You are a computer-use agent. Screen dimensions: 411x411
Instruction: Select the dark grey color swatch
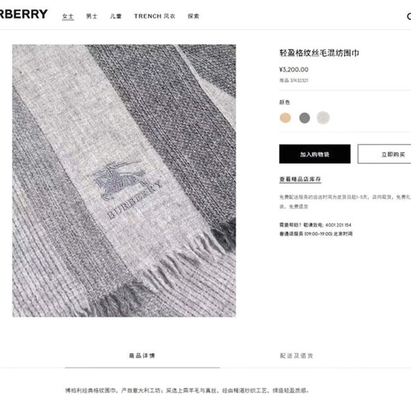click(x=304, y=118)
